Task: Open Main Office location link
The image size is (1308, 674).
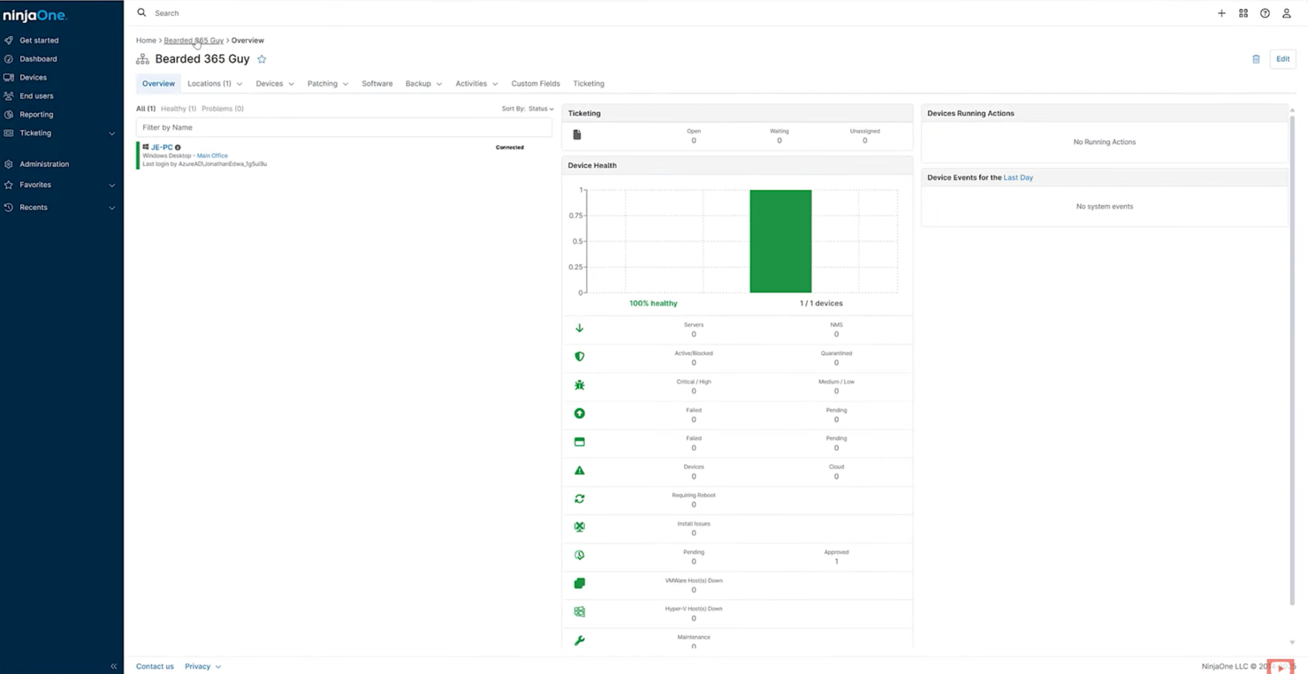Action: 212,155
